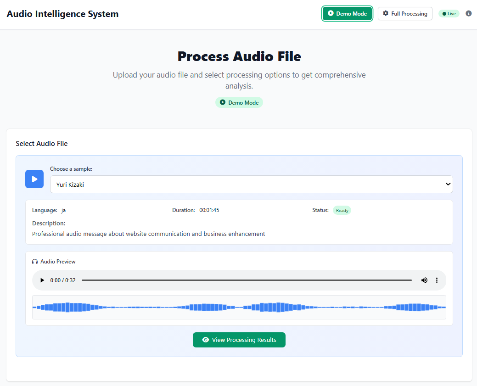Switch to Full Processing mode

tap(405, 14)
